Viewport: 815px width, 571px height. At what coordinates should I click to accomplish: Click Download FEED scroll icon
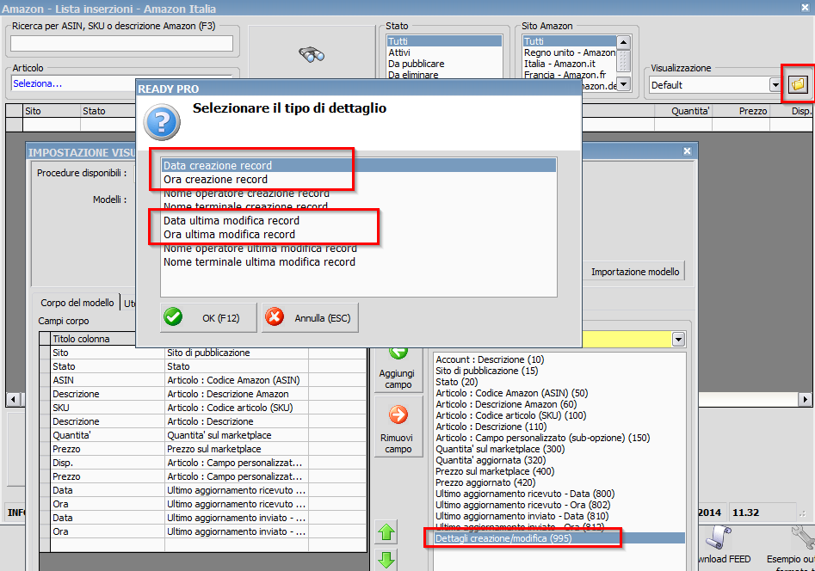point(719,538)
